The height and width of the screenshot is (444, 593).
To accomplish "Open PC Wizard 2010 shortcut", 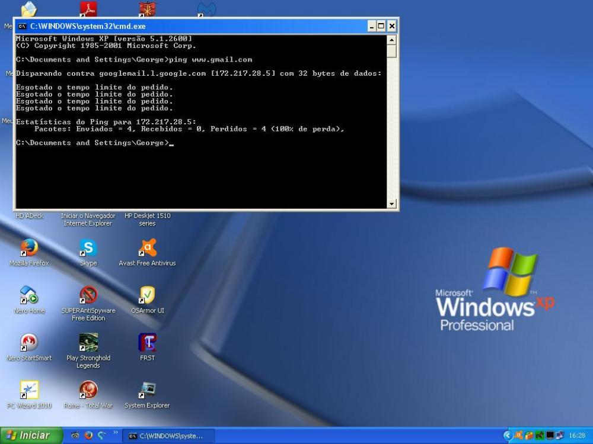I will pos(29,390).
